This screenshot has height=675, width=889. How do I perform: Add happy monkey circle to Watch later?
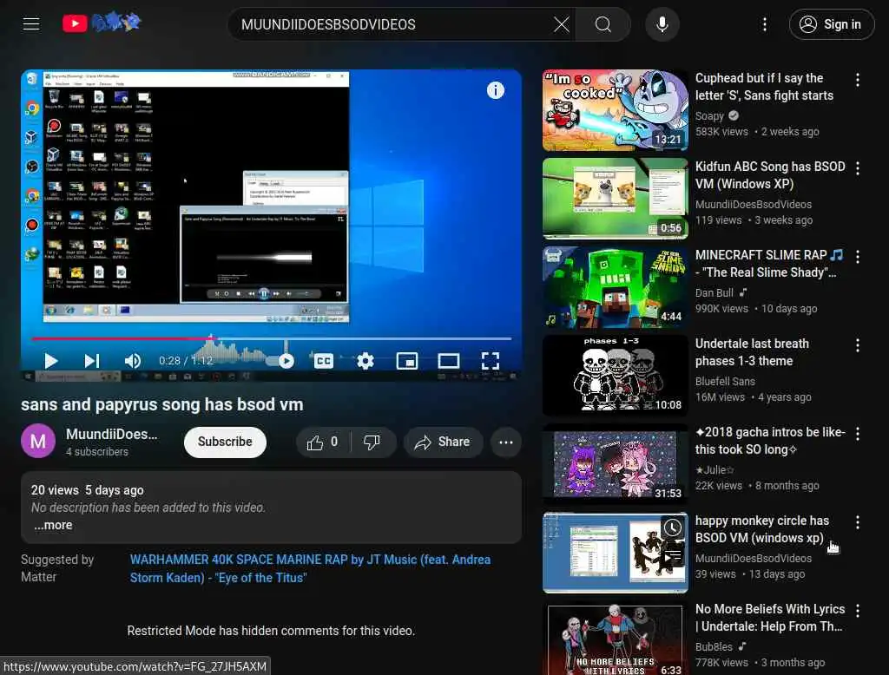click(x=673, y=528)
